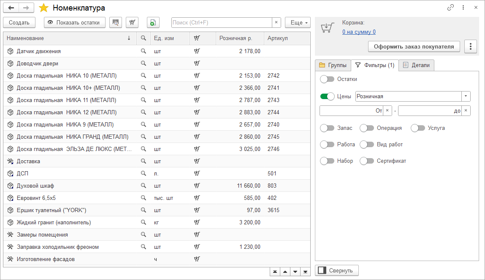Click the large Корзина basket icon
The image size is (485, 280).
(327, 27)
